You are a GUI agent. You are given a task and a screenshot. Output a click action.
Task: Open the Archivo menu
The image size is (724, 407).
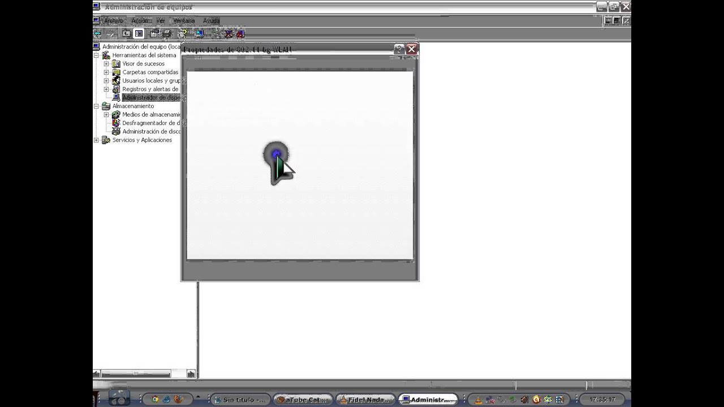click(113, 20)
